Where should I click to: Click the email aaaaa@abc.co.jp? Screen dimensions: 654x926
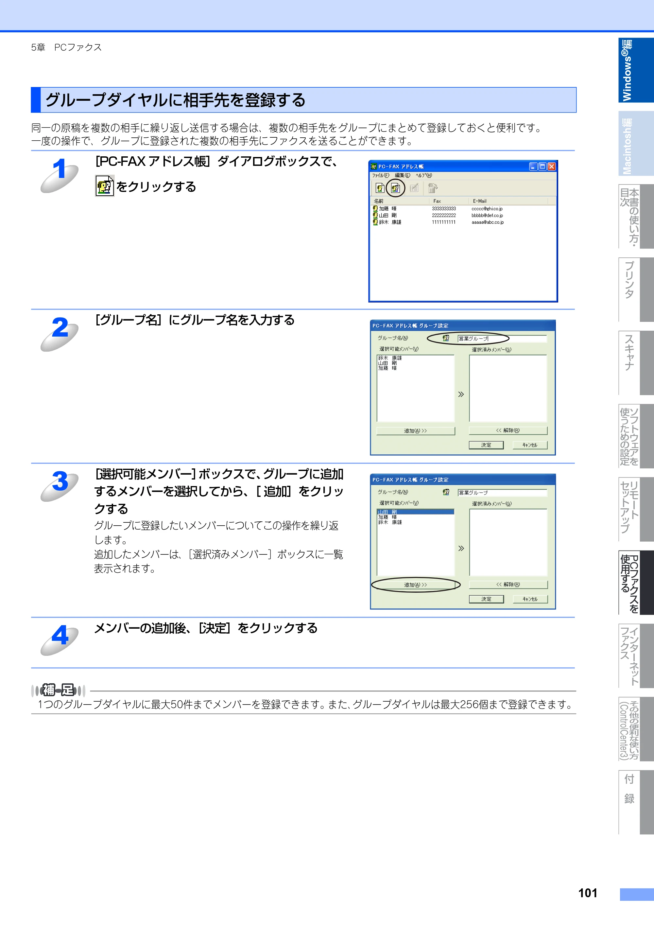[x=488, y=222]
